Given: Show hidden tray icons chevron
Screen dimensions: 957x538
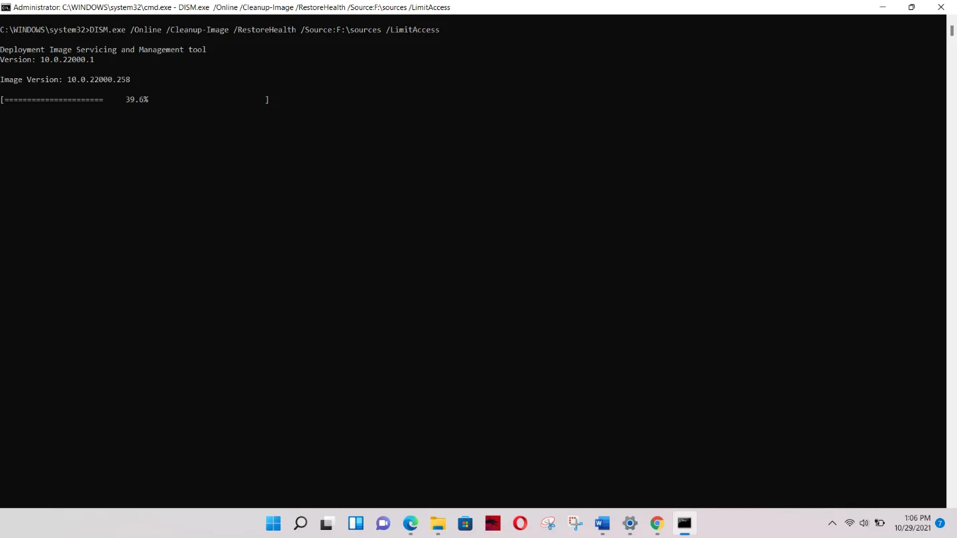Looking at the screenshot, I should click(x=832, y=523).
